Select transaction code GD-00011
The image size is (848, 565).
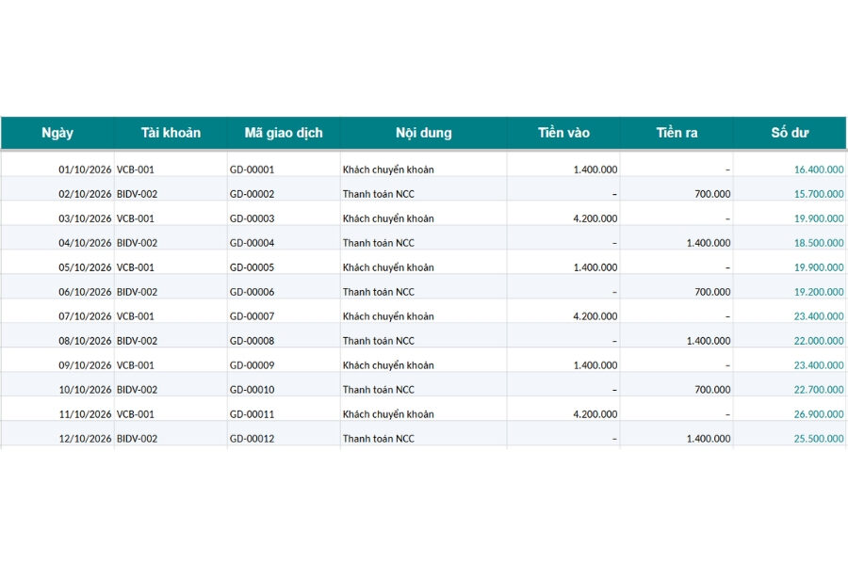pos(252,413)
